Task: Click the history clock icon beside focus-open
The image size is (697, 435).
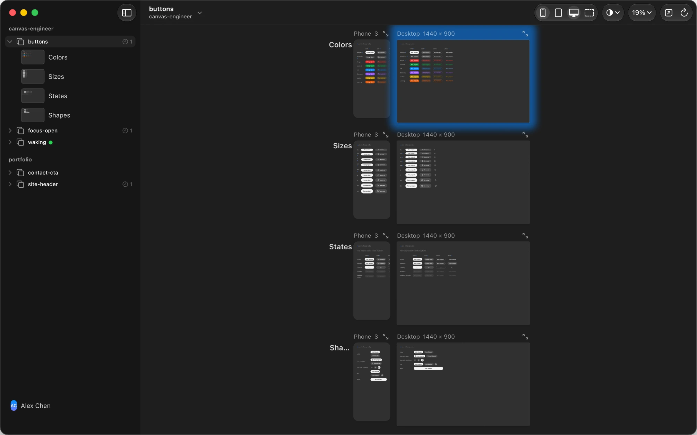Action: [x=125, y=131]
